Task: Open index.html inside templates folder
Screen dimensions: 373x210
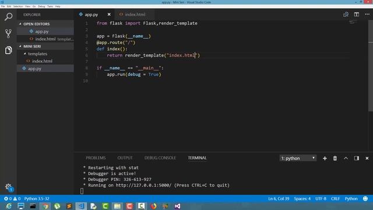Action: tap(45, 61)
